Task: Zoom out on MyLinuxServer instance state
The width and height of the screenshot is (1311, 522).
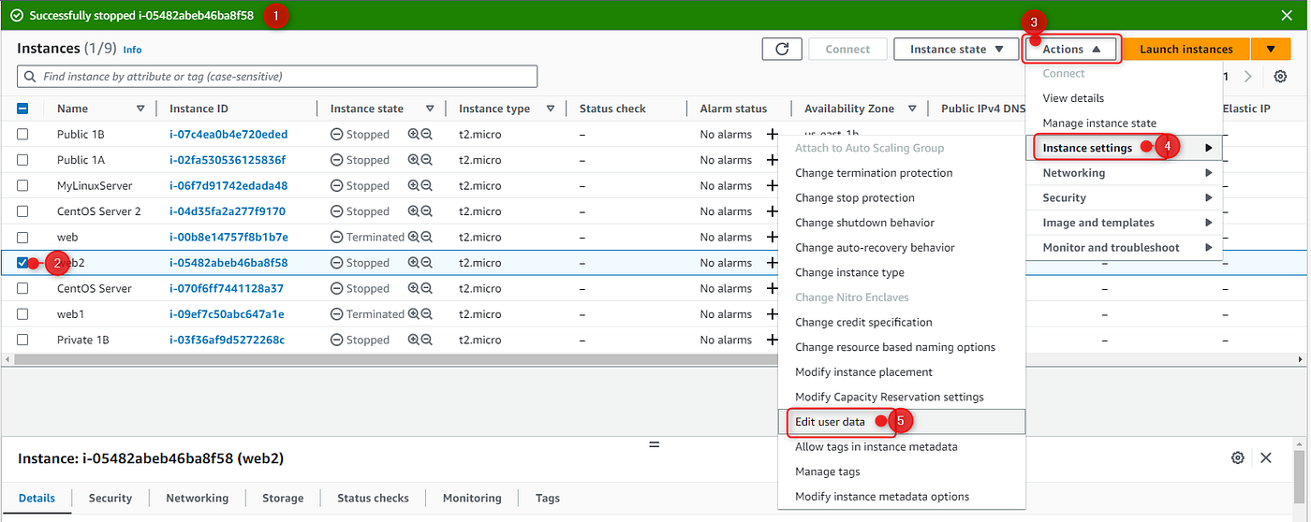Action: click(427, 186)
